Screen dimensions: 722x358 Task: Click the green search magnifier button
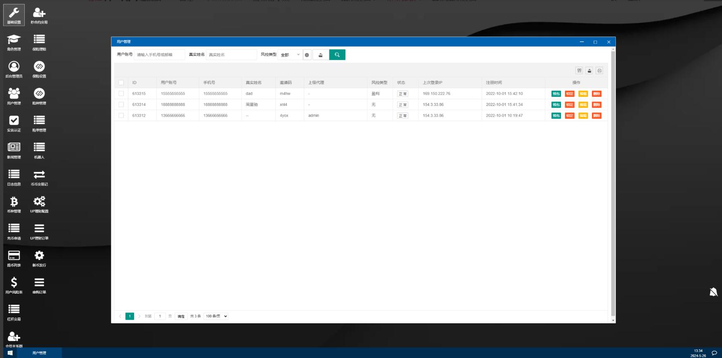[337, 55]
